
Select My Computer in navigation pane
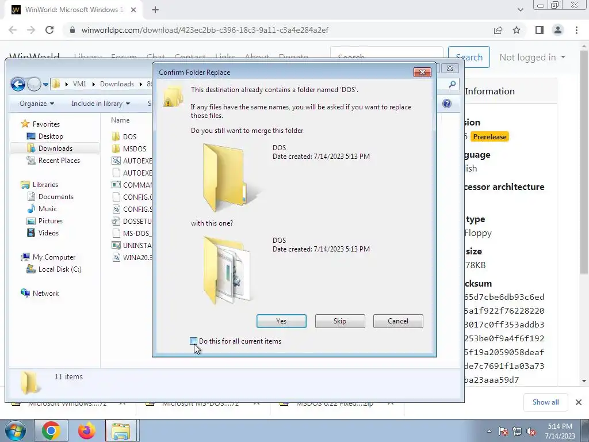pos(53,257)
